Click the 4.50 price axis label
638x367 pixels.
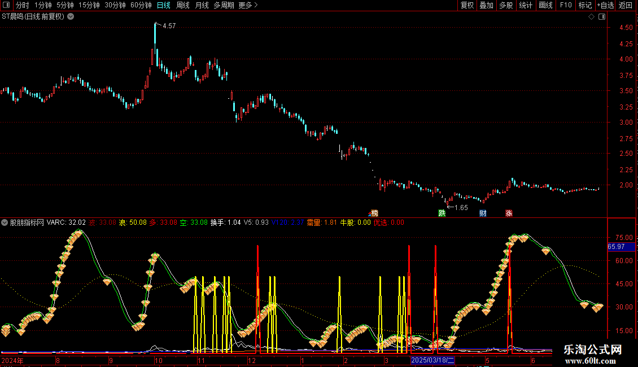click(x=626, y=28)
